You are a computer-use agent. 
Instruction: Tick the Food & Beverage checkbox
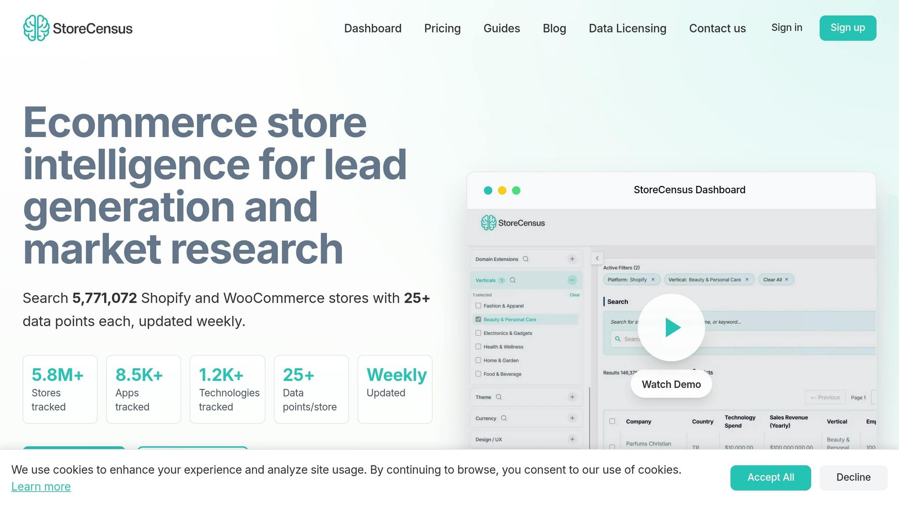click(x=478, y=374)
